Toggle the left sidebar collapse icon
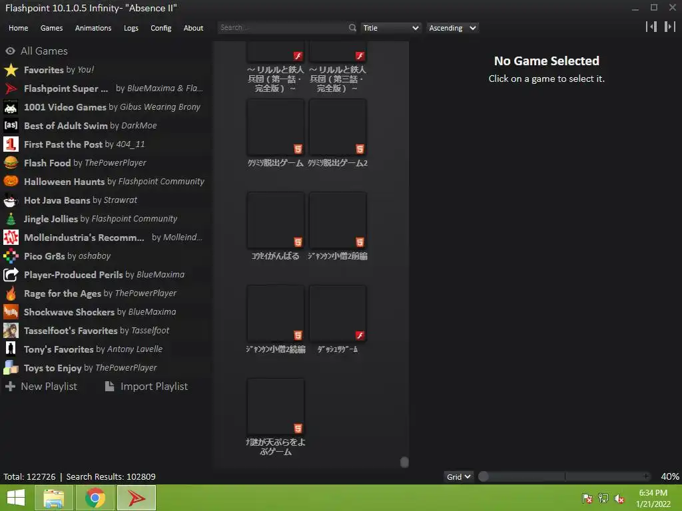The height and width of the screenshot is (511, 682). click(x=651, y=27)
